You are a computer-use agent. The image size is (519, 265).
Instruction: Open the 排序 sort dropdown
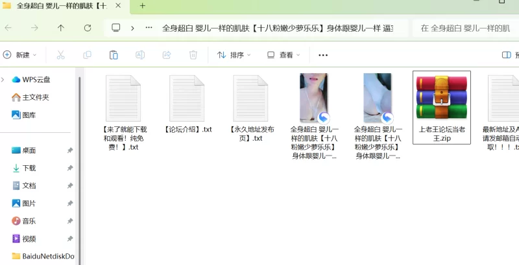pos(234,55)
